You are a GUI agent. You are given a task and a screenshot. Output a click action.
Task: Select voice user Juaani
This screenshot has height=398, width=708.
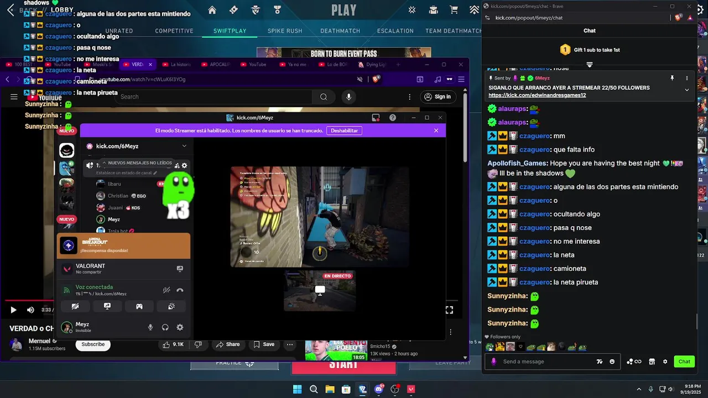click(x=115, y=208)
